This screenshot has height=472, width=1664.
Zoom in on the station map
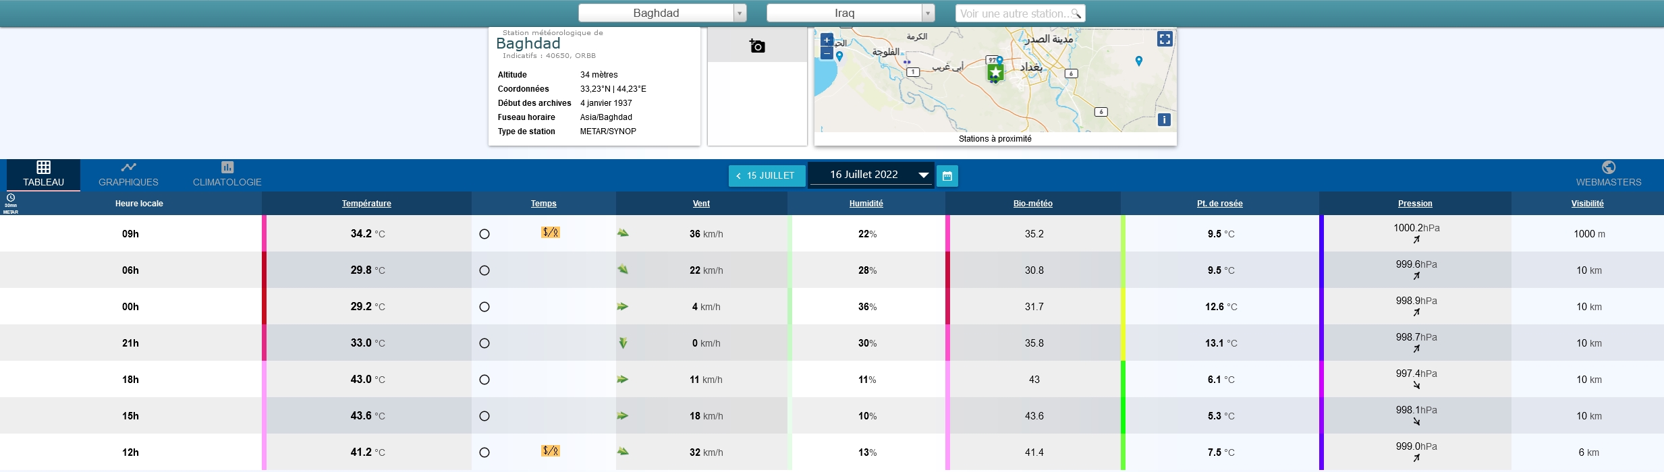coord(827,40)
